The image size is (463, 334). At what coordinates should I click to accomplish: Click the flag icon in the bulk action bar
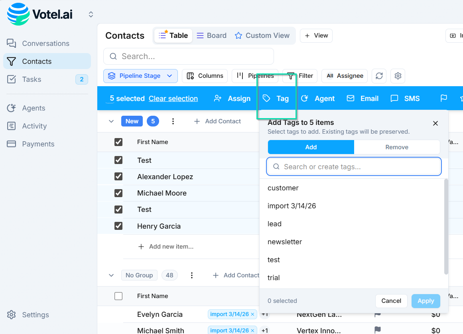(x=444, y=98)
